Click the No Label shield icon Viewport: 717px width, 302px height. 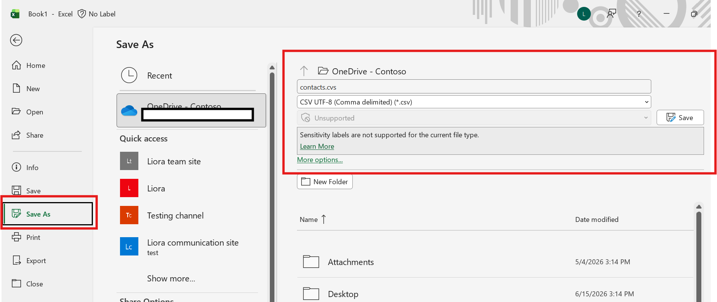[x=81, y=14]
